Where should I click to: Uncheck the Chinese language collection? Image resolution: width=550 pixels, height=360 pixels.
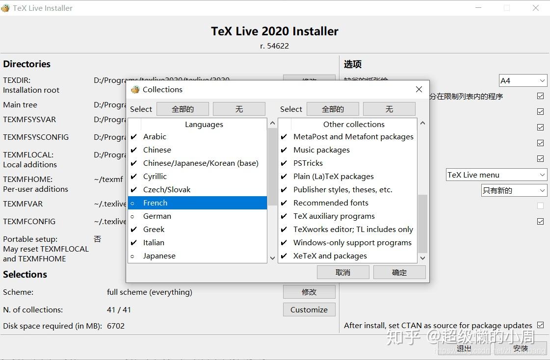tap(134, 150)
